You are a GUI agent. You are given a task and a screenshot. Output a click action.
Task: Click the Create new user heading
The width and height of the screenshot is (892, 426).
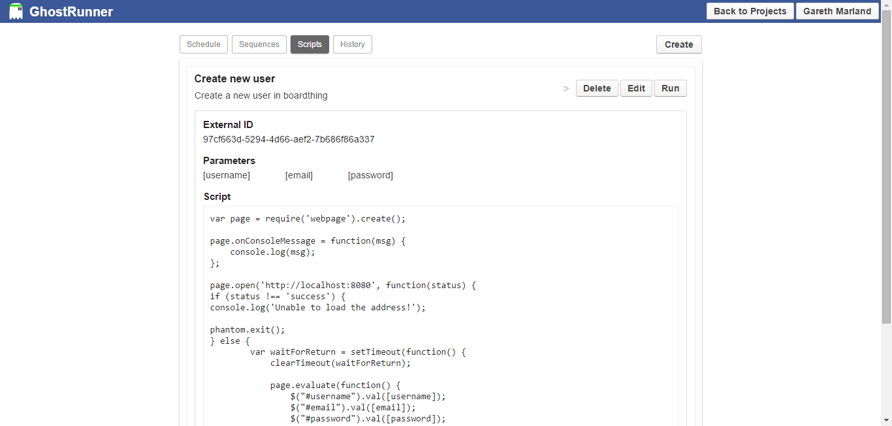click(x=234, y=78)
